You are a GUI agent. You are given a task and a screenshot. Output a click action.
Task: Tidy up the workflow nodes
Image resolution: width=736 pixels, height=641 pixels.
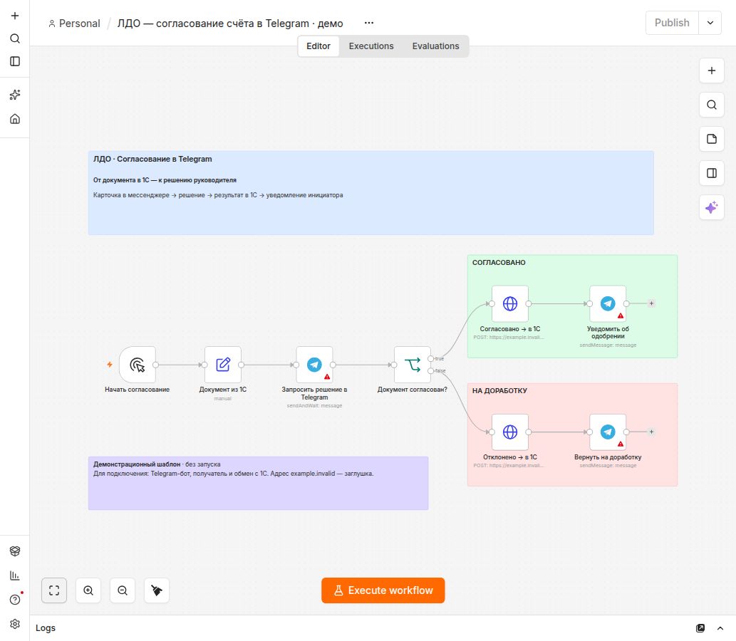coord(157,590)
